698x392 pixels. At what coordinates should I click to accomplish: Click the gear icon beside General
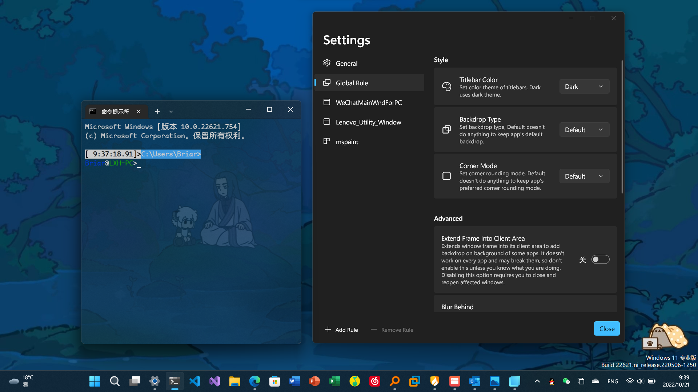(327, 63)
